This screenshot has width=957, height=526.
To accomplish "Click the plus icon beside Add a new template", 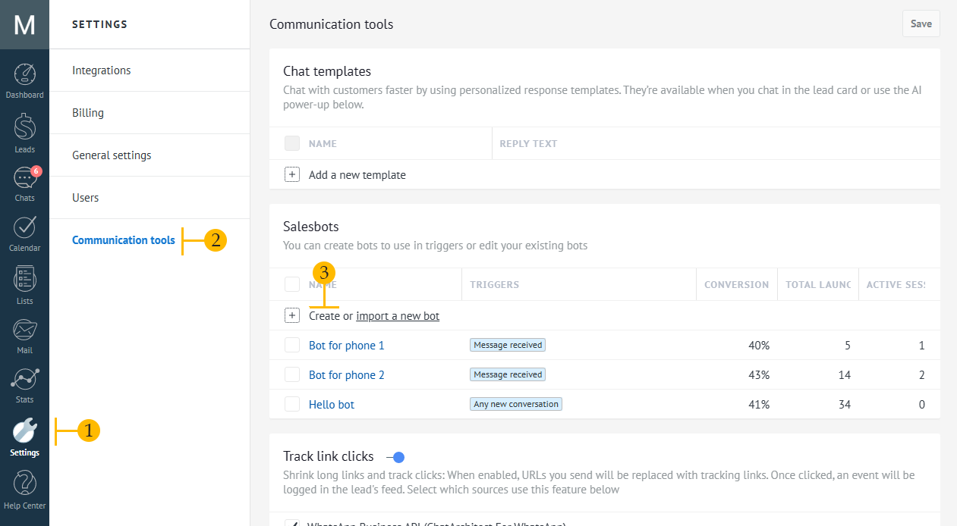I will tap(292, 174).
